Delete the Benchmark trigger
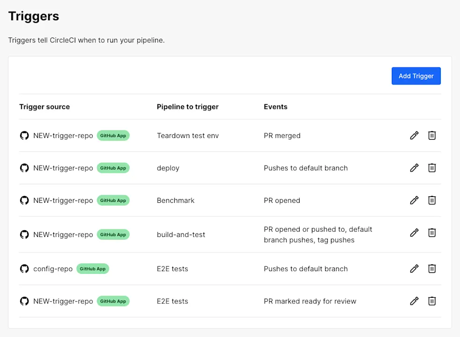Image resolution: width=460 pixels, height=337 pixels. [x=432, y=201]
